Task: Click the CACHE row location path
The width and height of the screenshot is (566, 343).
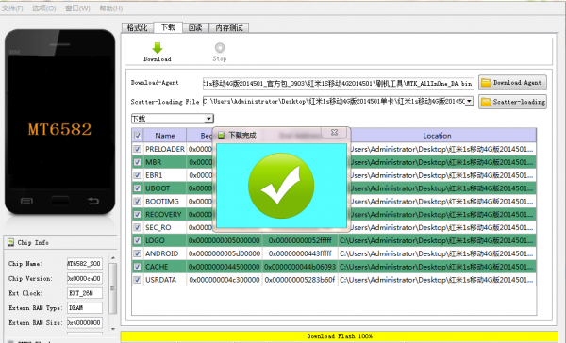Action: coord(437,267)
